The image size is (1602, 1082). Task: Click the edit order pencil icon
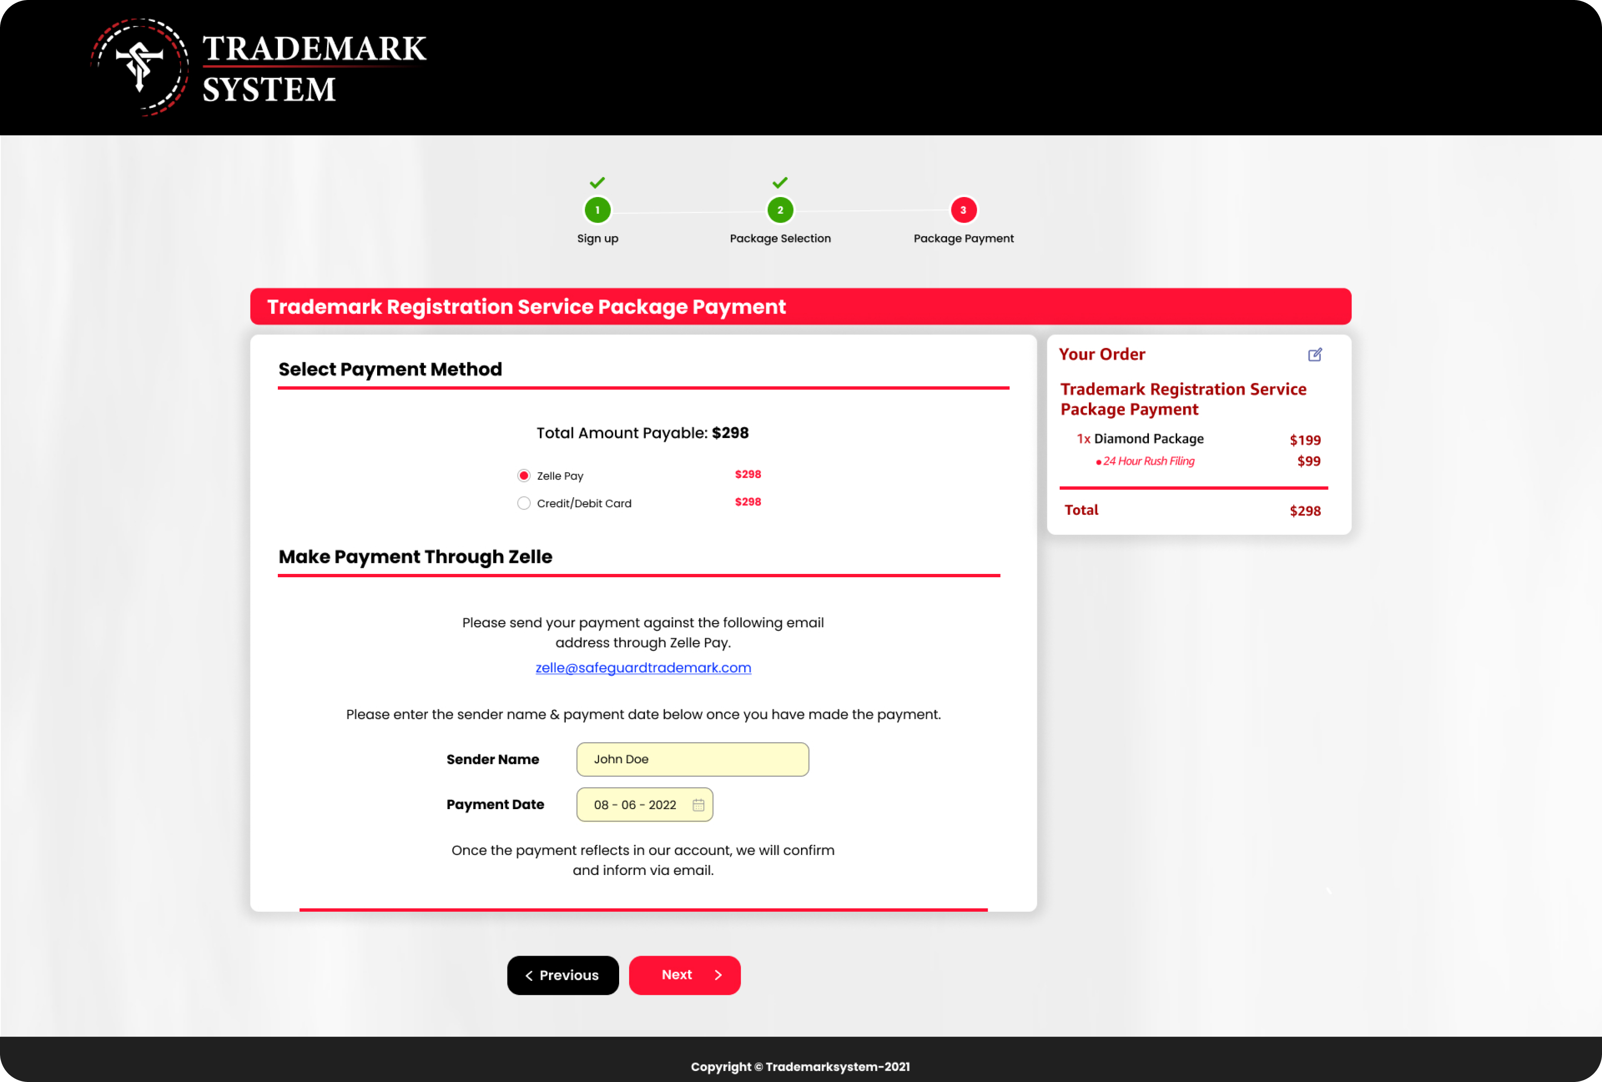(x=1315, y=354)
